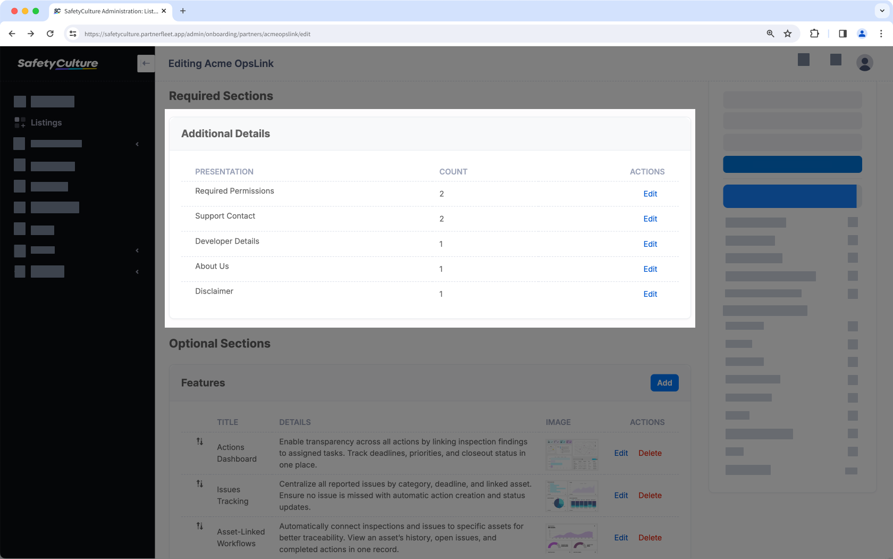This screenshot has width=893, height=559.
Task: Bookmark this page with the star icon
Action: pos(788,34)
